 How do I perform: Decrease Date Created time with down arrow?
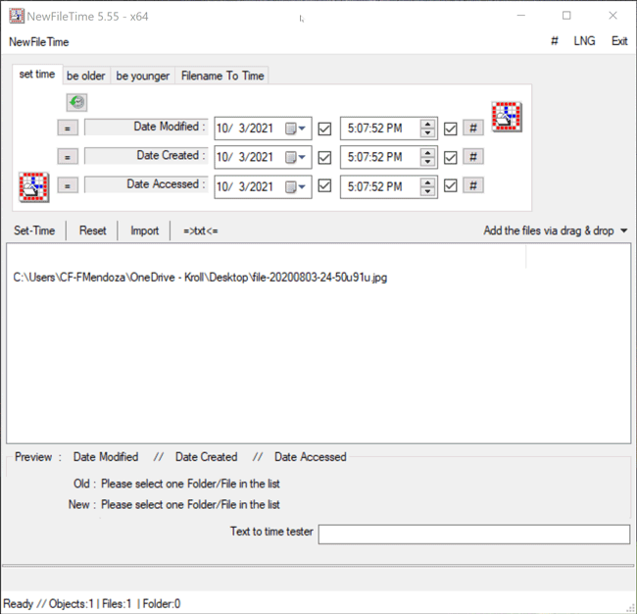(427, 162)
